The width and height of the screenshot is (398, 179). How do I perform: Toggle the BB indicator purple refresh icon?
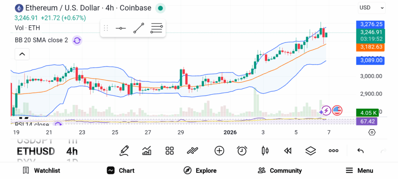(x=77, y=40)
